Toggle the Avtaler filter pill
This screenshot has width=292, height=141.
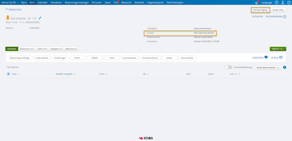[169, 58]
